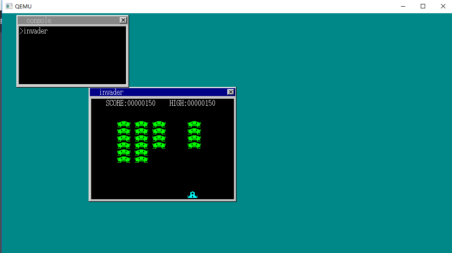Close the QEMU window
This screenshot has width=452, height=253.
[x=443, y=6]
